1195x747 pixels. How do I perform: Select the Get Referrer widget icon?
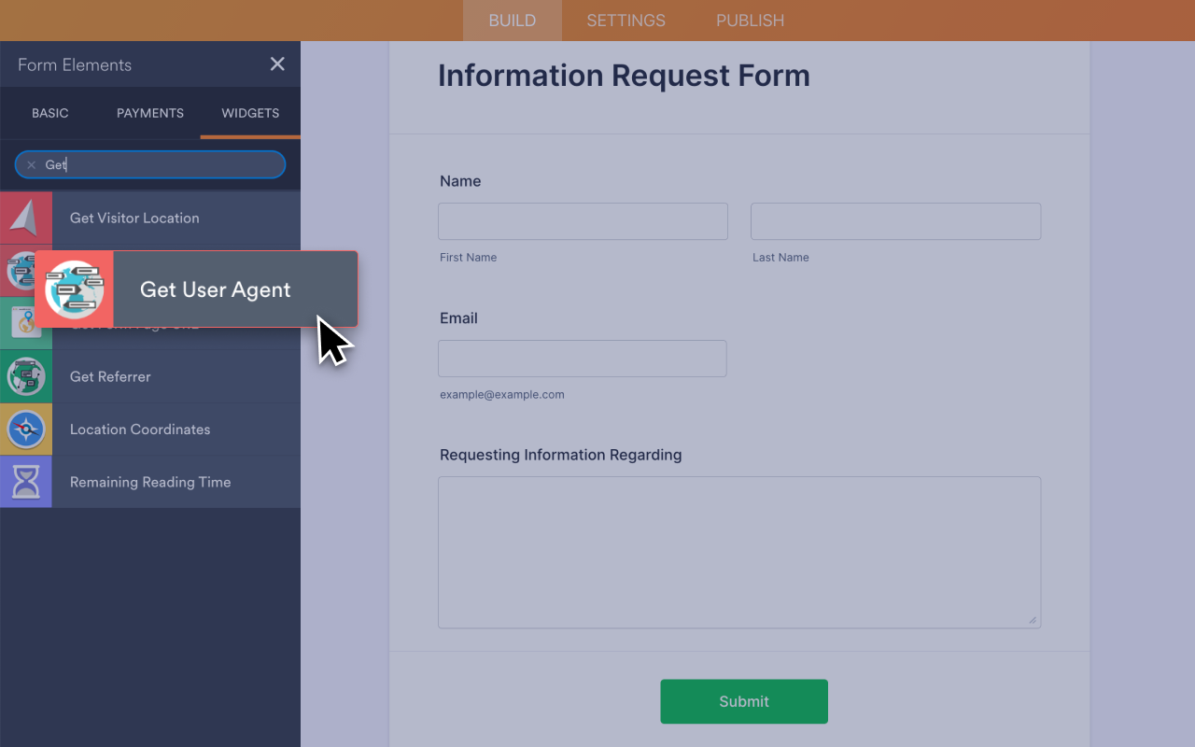click(x=25, y=376)
